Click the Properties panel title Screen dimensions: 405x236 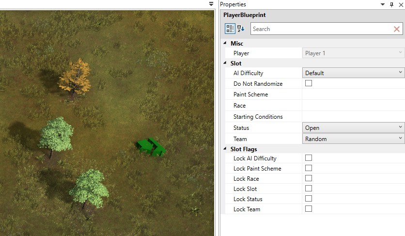point(233,4)
